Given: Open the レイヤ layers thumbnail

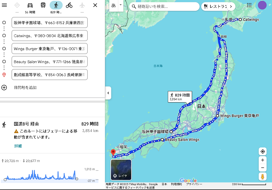Looking at the screenshot, I should coord(121,170).
